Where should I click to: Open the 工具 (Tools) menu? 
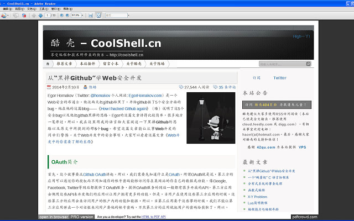[x=44, y=9]
